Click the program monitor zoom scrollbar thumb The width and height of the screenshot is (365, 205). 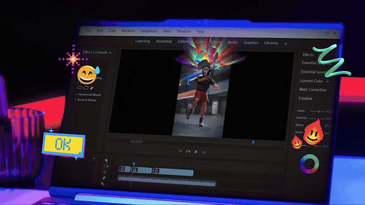(x=136, y=141)
